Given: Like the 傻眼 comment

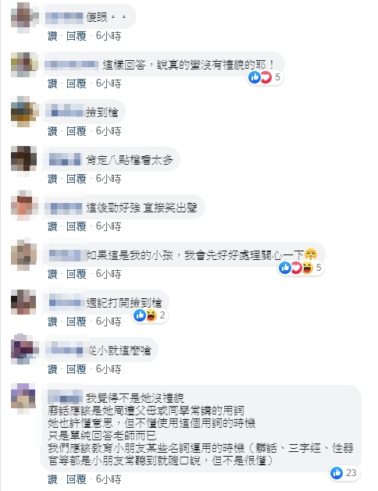Looking at the screenshot, I should (52, 36).
